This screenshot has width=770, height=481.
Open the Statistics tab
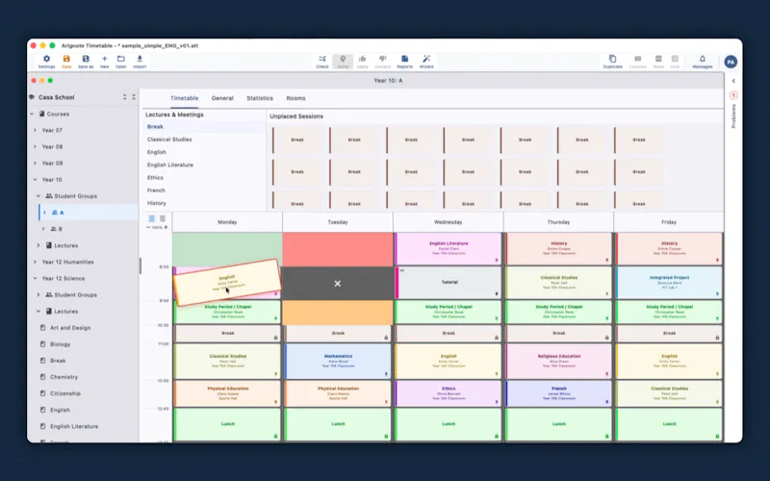(x=260, y=98)
